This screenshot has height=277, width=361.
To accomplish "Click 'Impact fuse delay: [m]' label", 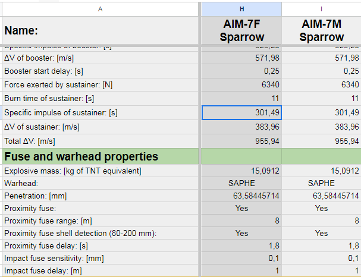I will [x=43, y=271].
